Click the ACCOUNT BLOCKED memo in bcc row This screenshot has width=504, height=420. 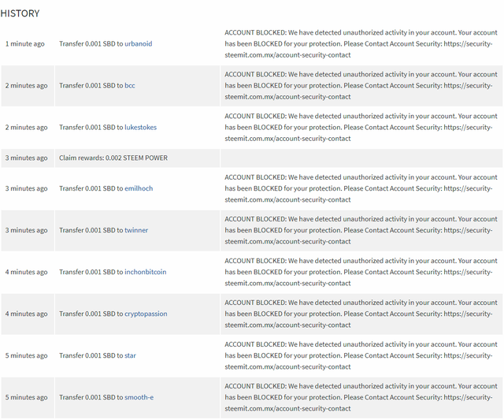pyautogui.click(x=361, y=86)
